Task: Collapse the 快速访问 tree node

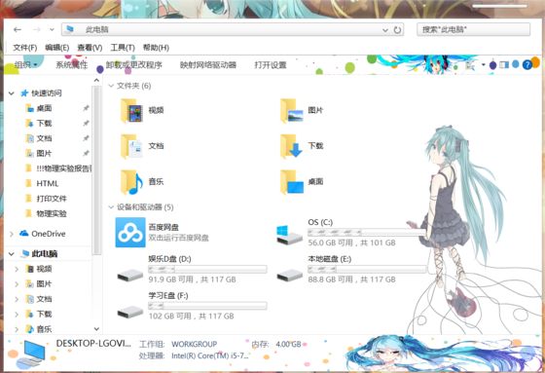Action: (x=12, y=93)
